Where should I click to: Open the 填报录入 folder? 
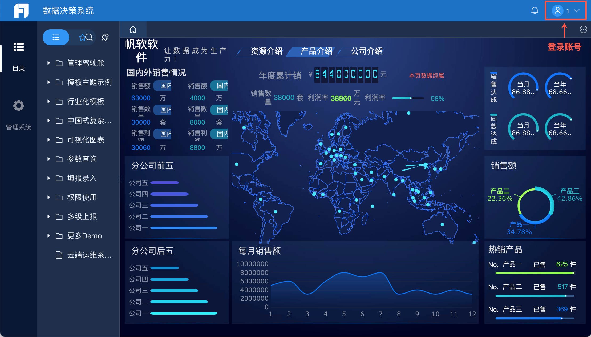coord(82,178)
